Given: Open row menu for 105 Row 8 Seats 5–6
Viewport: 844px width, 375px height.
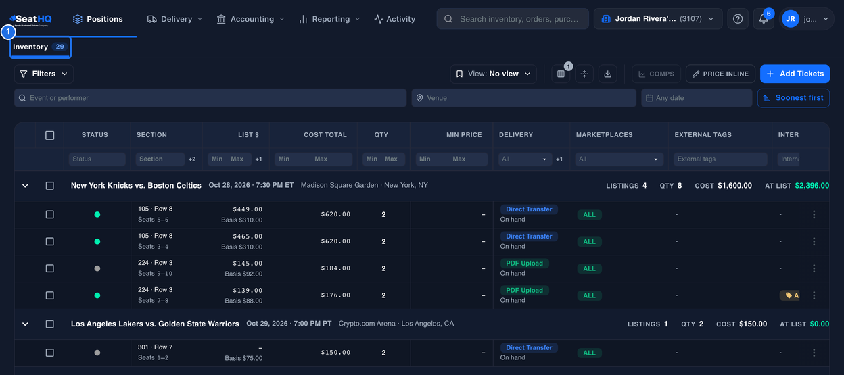Looking at the screenshot, I should pyautogui.click(x=814, y=214).
